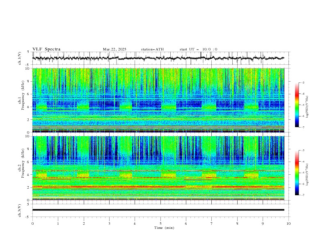Viewport: 325px width, 251px height.
Task: Click the 4 kHz tick on the ch.1 frequency axis
Action: point(29,107)
